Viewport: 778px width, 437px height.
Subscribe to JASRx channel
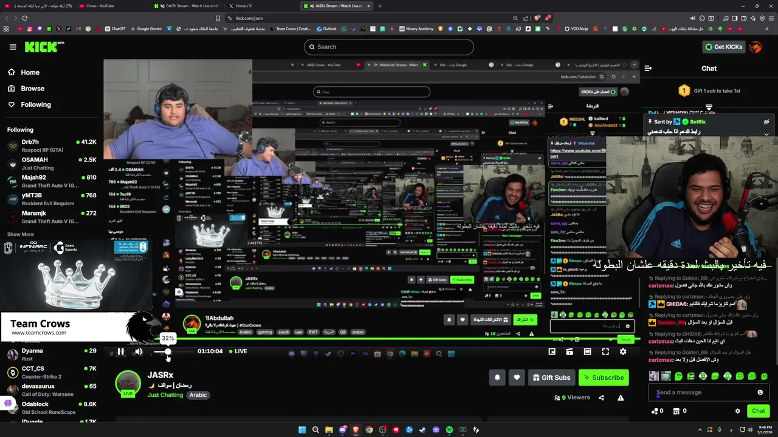click(x=604, y=378)
